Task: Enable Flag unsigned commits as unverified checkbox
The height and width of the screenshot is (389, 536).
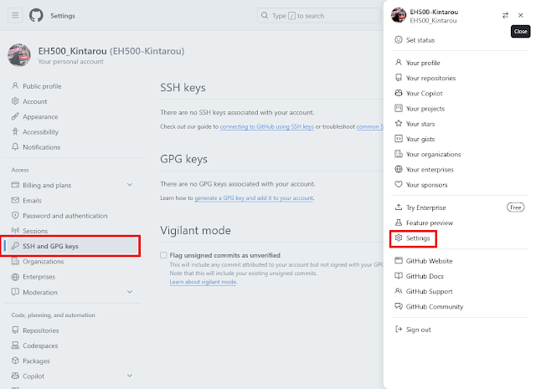Action: (164, 255)
